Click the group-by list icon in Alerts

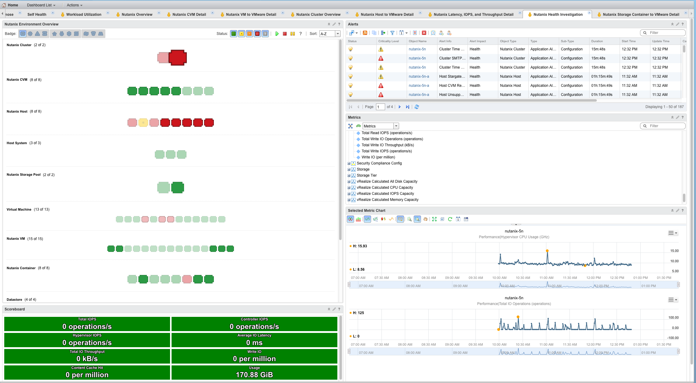pos(415,33)
